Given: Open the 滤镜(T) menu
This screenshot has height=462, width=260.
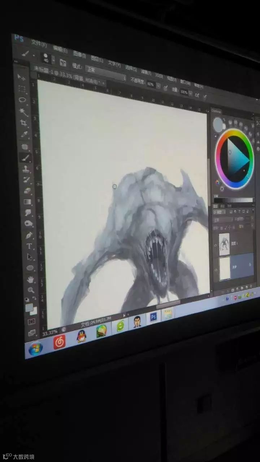Looking at the screenshot, I should 146,72.
